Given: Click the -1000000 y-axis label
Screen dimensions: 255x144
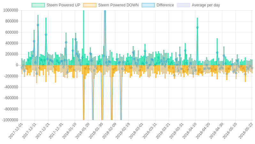Looking at the screenshot, I should 10,120.
